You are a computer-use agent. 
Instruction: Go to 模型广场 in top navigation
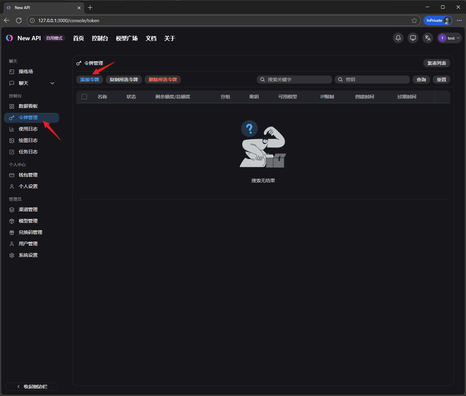[127, 38]
